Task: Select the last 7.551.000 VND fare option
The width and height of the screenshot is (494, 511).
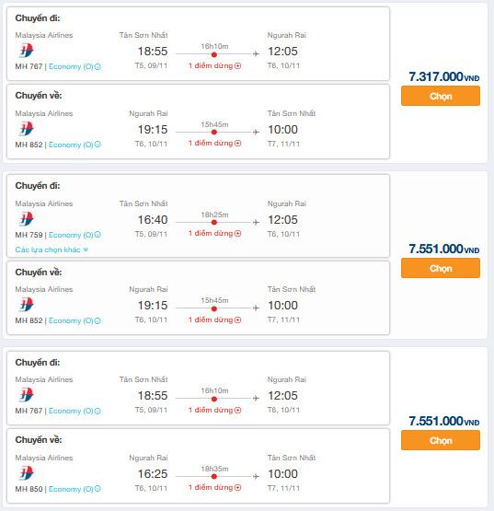Action: click(441, 440)
